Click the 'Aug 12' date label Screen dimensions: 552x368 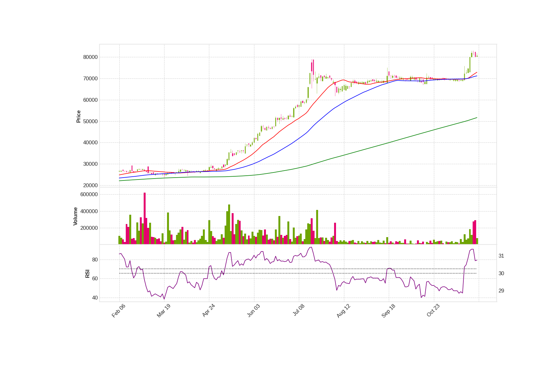tap(343, 311)
